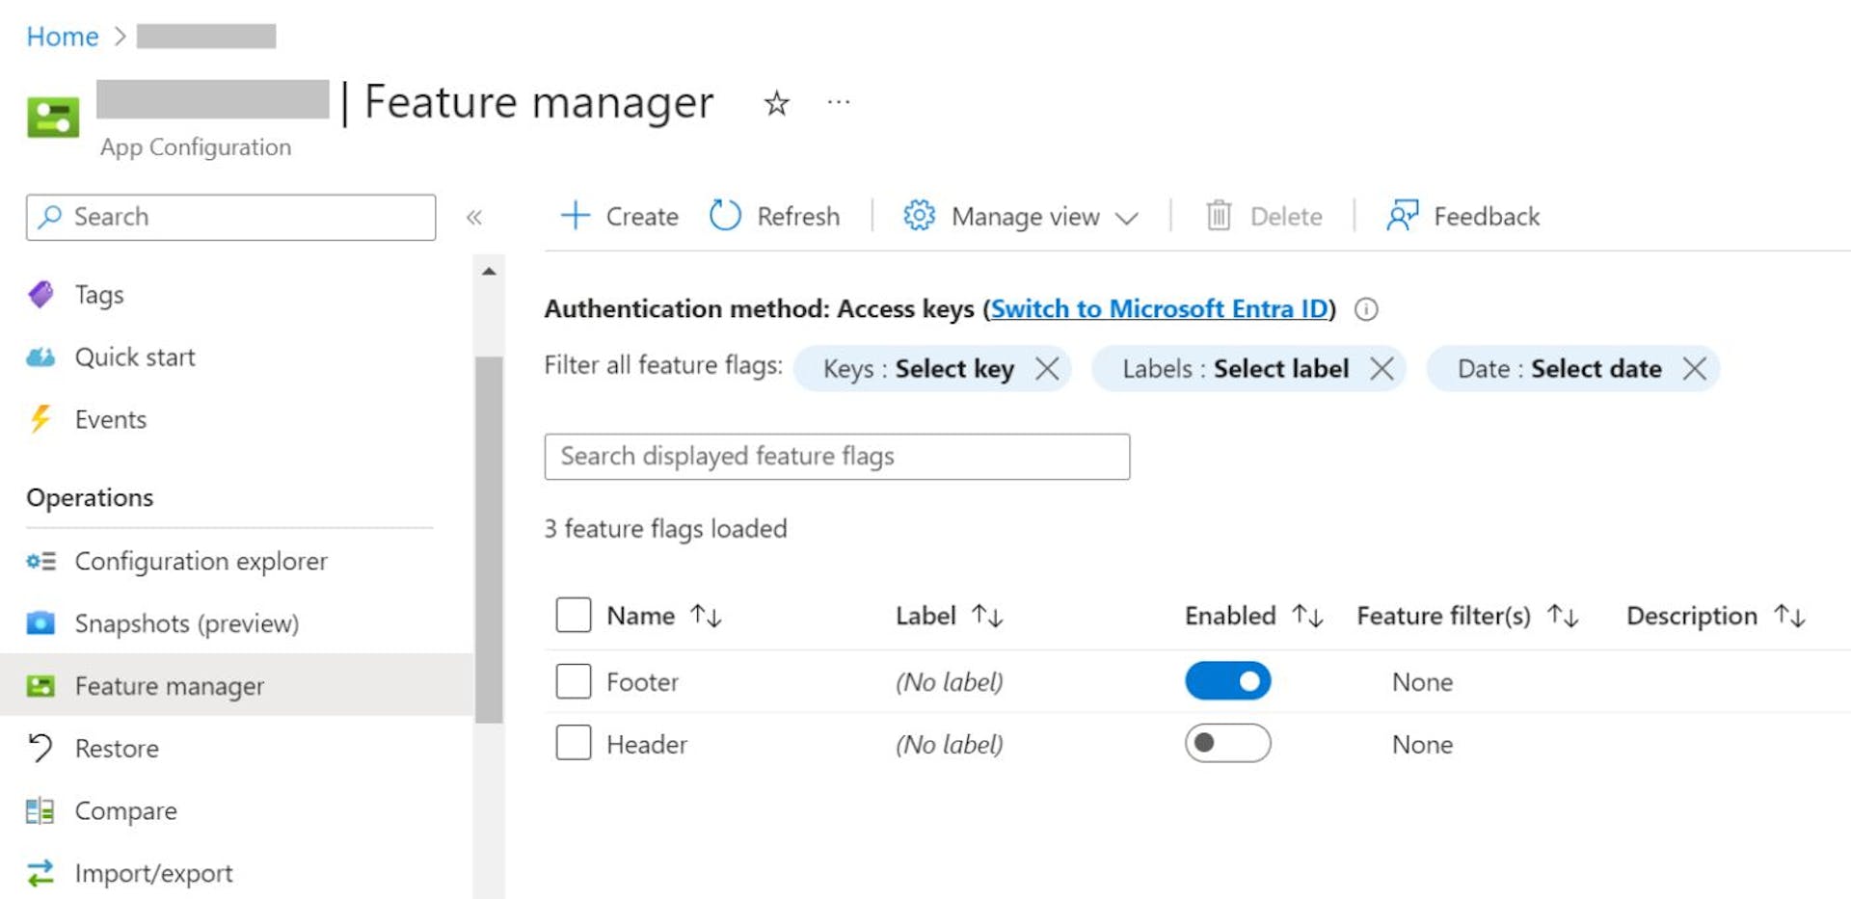Navigate Home via the breadcrumb

62,36
